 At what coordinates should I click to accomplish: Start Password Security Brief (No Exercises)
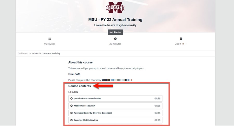click(x=115, y=113)
